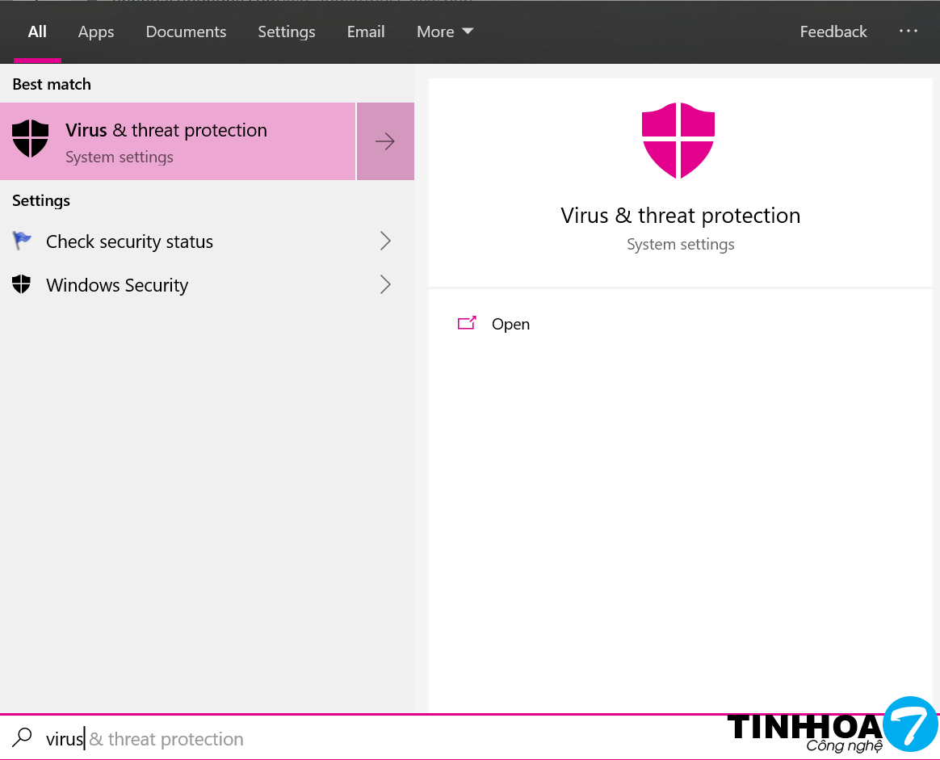Click Open in the preview pane
Image resolution: width=940 pixels, height=760 pixels.
tap(510, 324)
